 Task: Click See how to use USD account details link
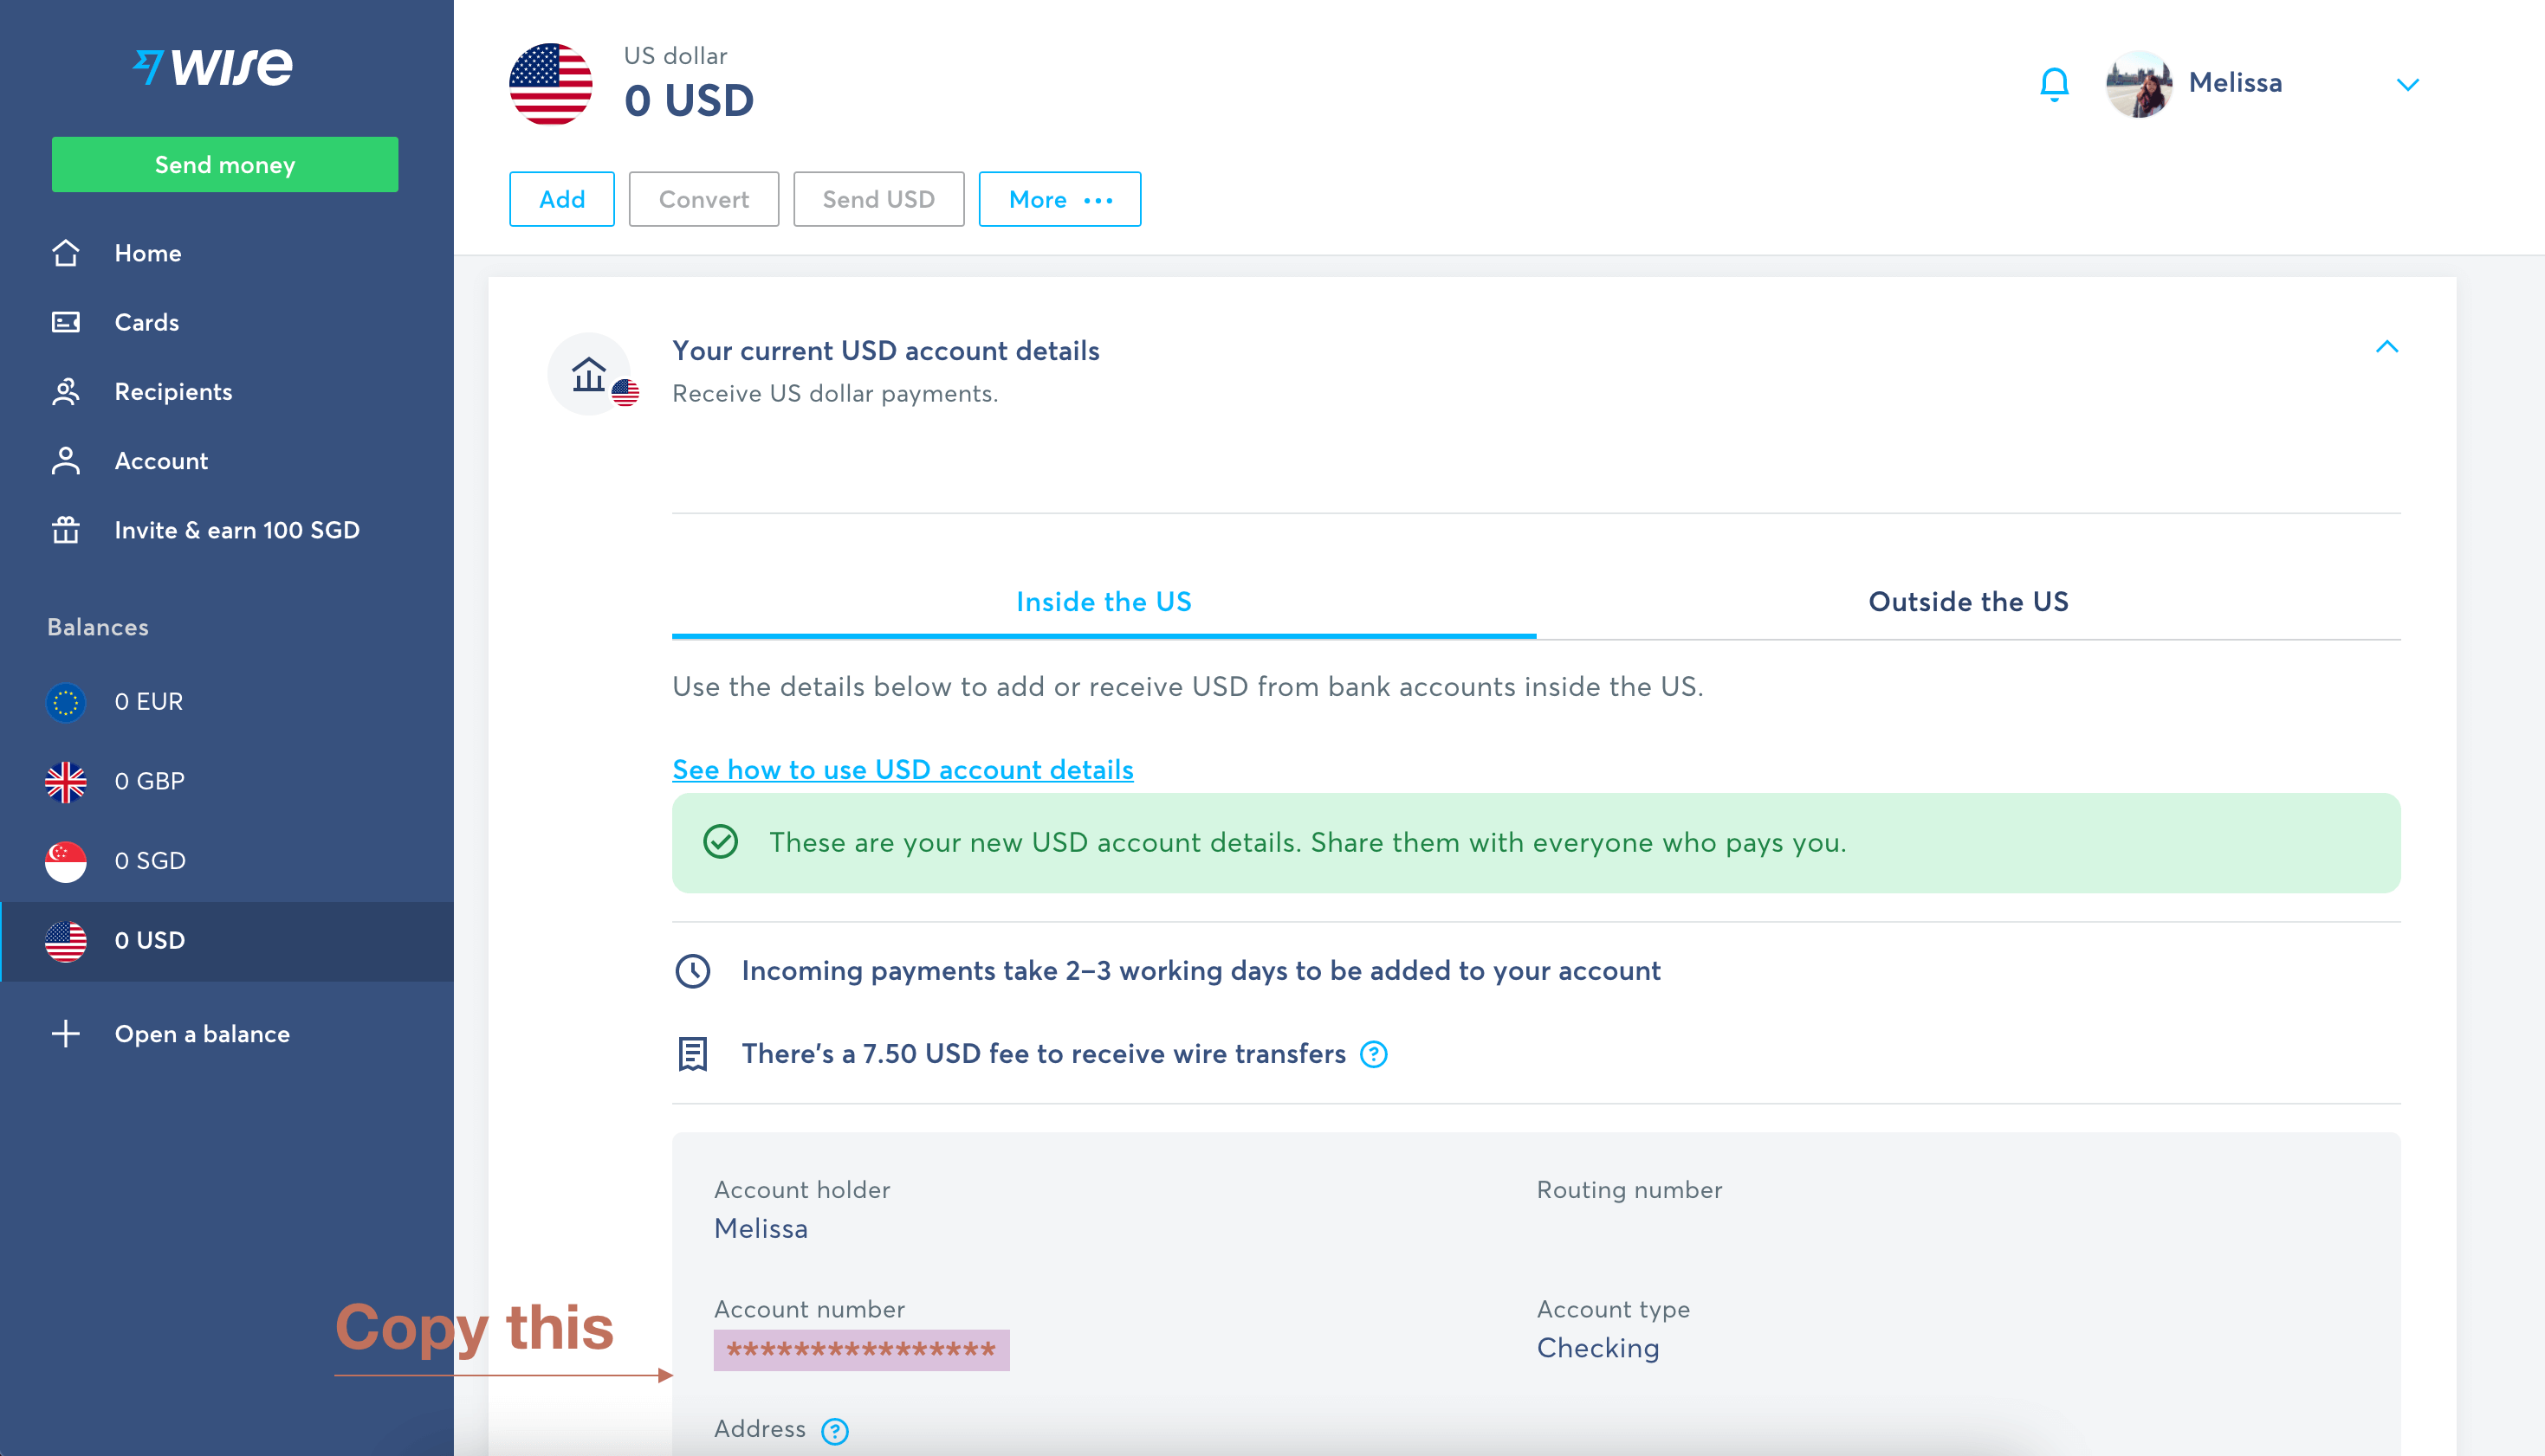902,770
